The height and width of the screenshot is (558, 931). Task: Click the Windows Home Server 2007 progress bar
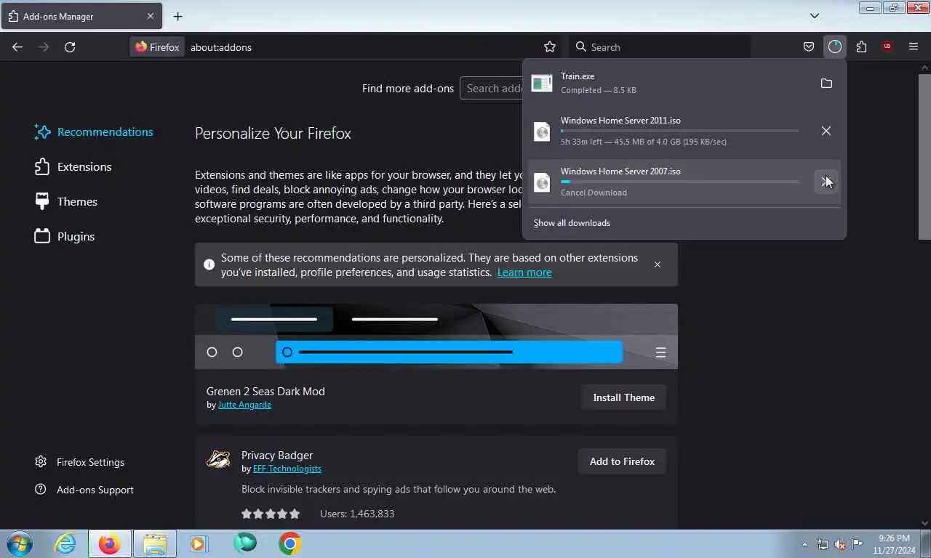679,182
